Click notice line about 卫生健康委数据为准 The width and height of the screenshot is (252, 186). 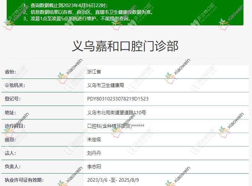[x=88, y=12]
